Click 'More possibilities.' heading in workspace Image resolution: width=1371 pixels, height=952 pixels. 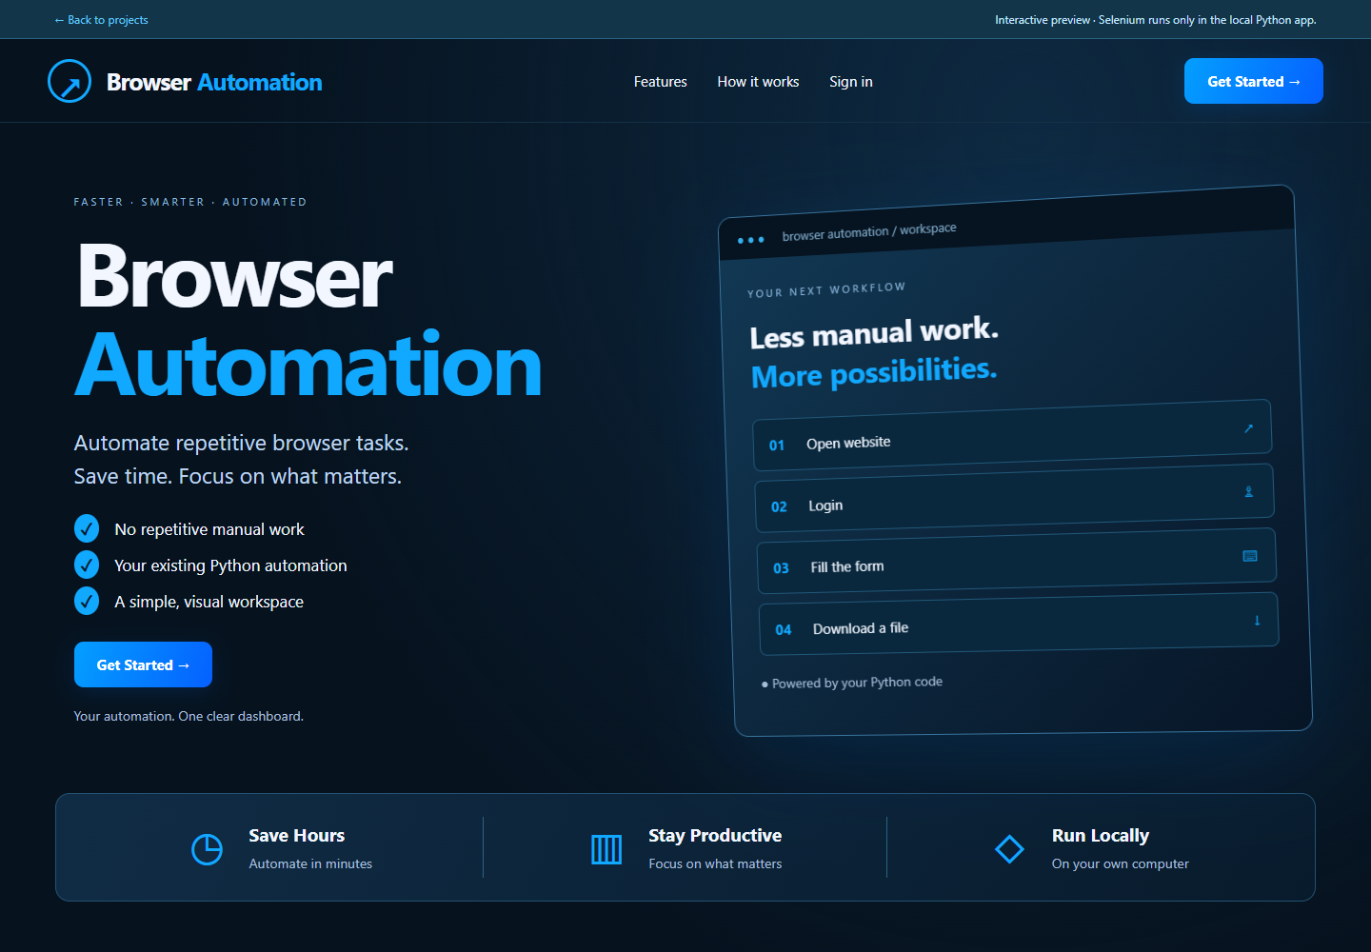click(874, 372)
